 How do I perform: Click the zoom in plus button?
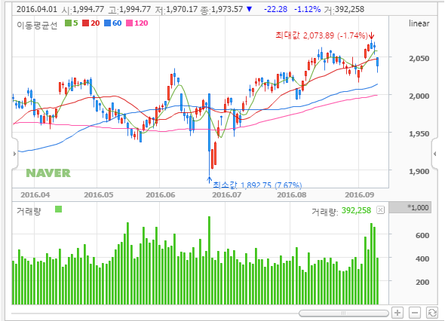coord(397,313)
